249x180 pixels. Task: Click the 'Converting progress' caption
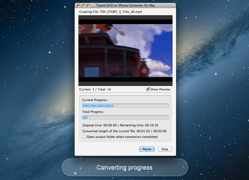[x=124, y=168]
